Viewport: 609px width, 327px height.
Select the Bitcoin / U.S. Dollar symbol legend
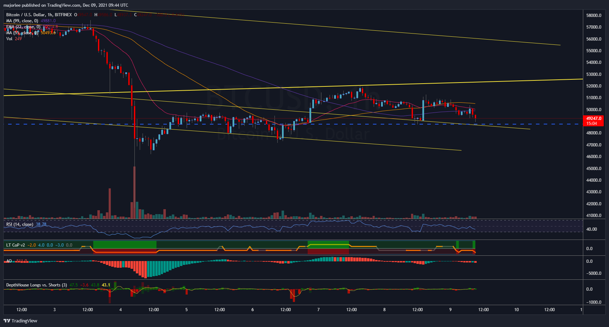coord(39,15)
